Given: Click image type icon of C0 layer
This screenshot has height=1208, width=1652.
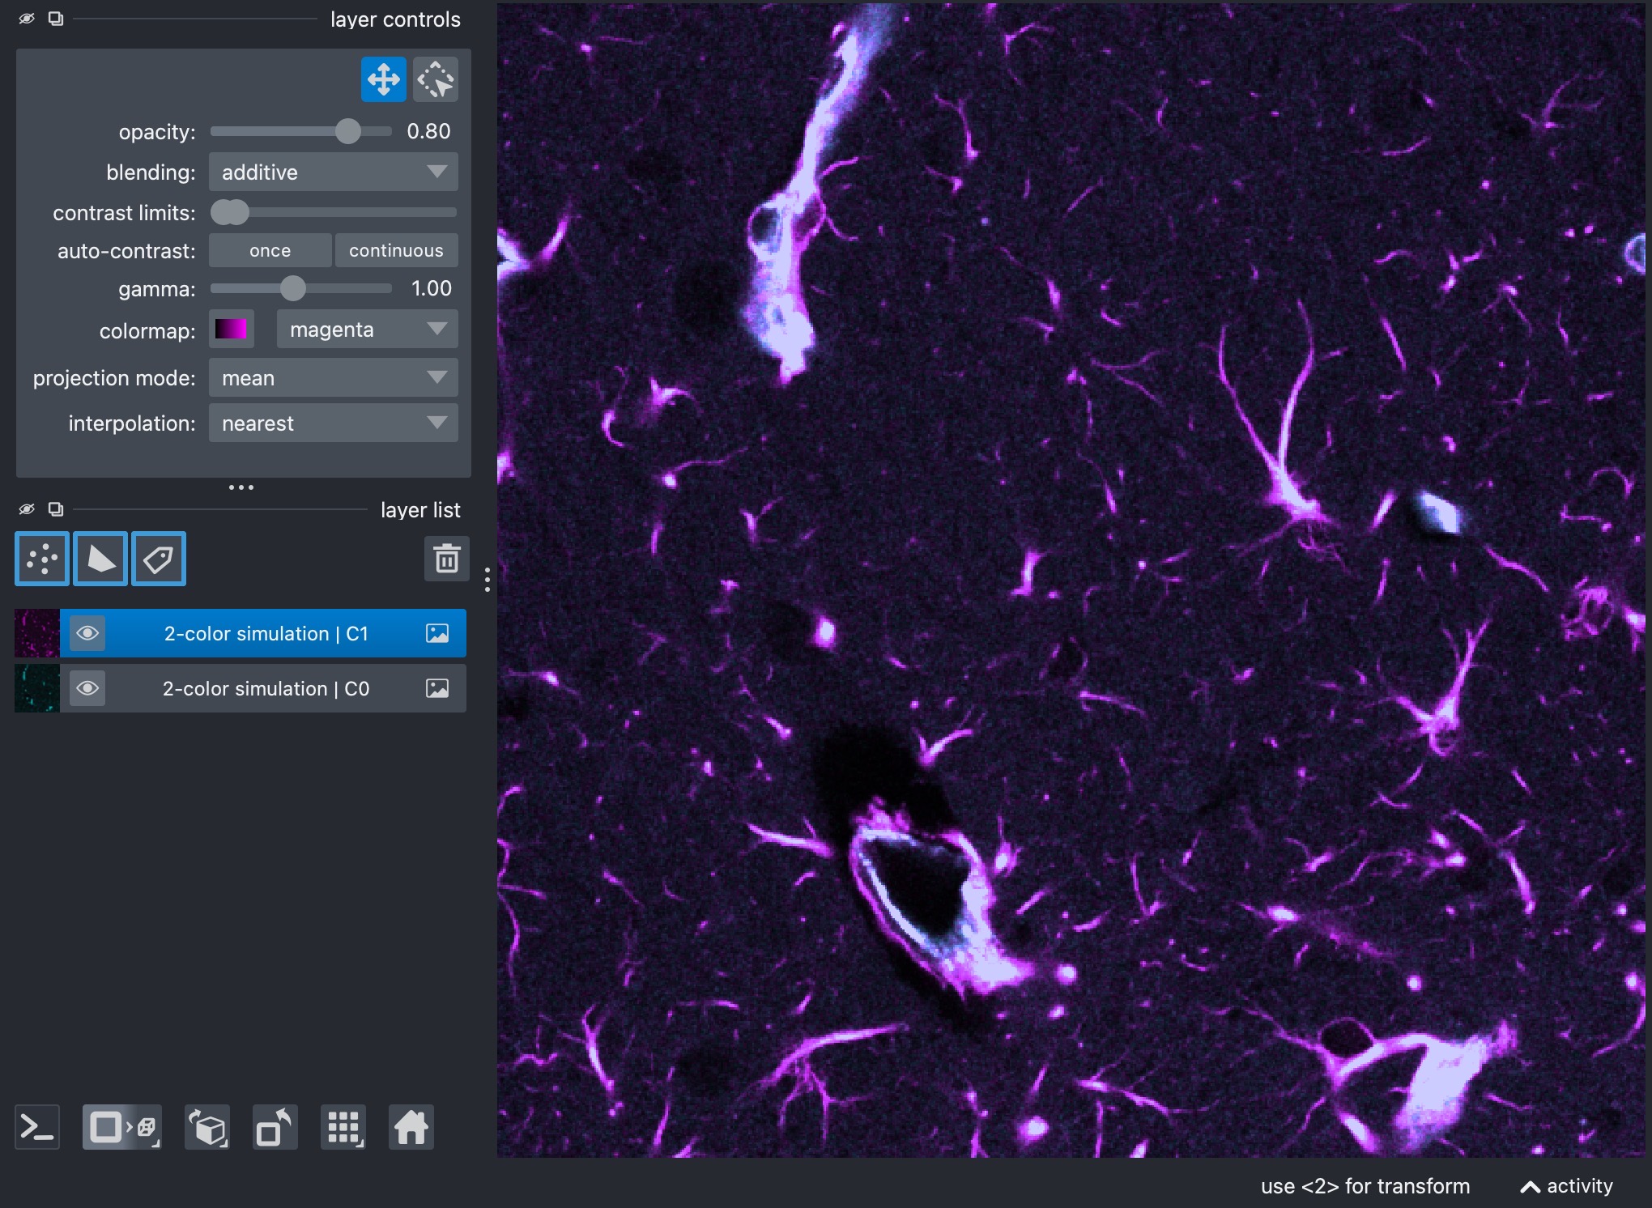Looking at the screenshot, I should (437, 688).
